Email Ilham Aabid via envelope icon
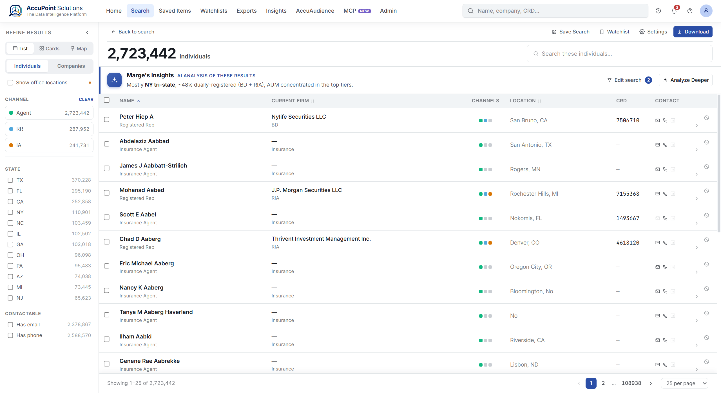Screen dimensions: 721x393 [x=658, y=340]
